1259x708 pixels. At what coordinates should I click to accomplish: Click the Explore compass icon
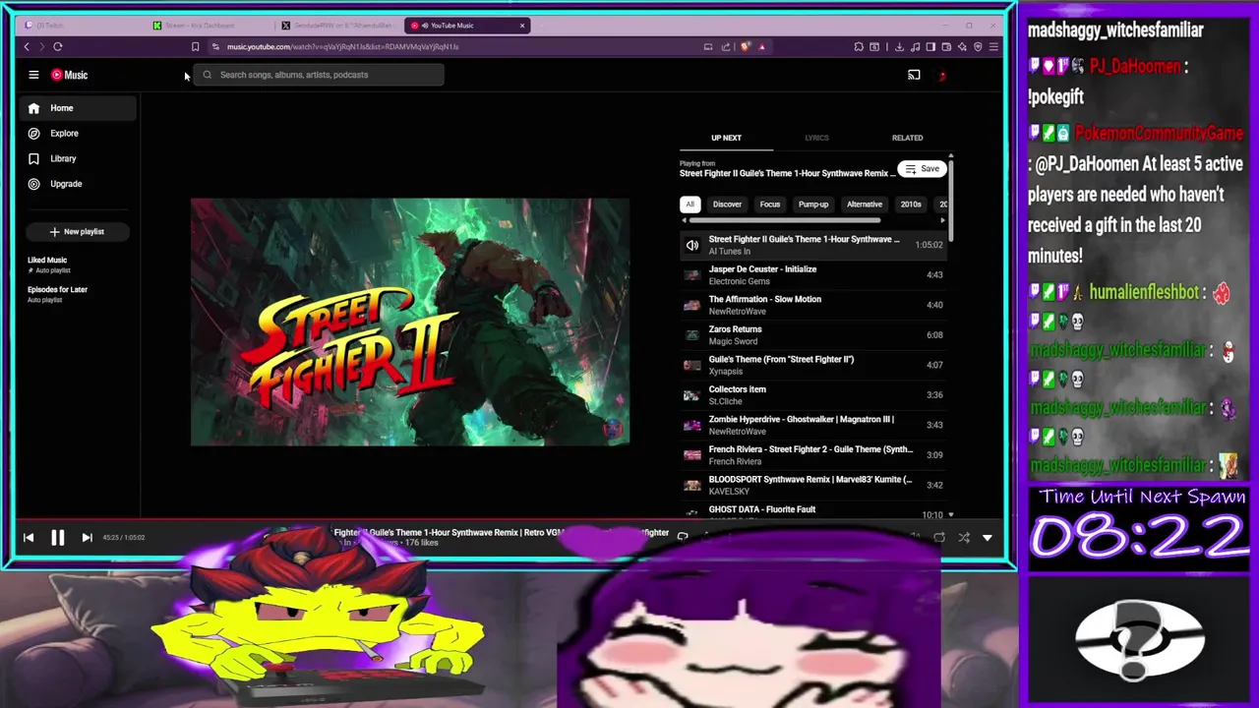pyautogui.click(x=33, y=133)
